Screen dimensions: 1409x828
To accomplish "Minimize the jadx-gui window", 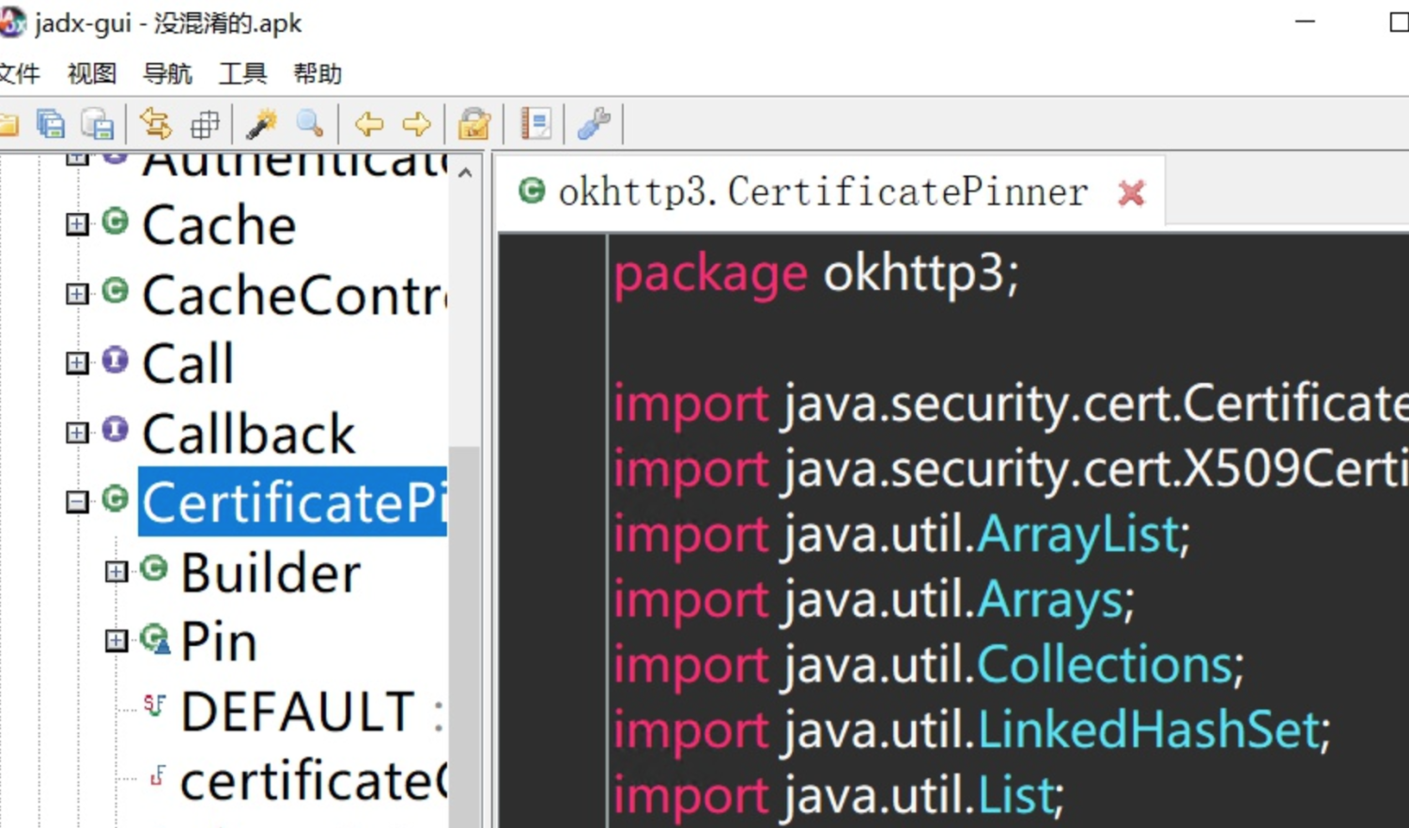I will [1305, 21].
